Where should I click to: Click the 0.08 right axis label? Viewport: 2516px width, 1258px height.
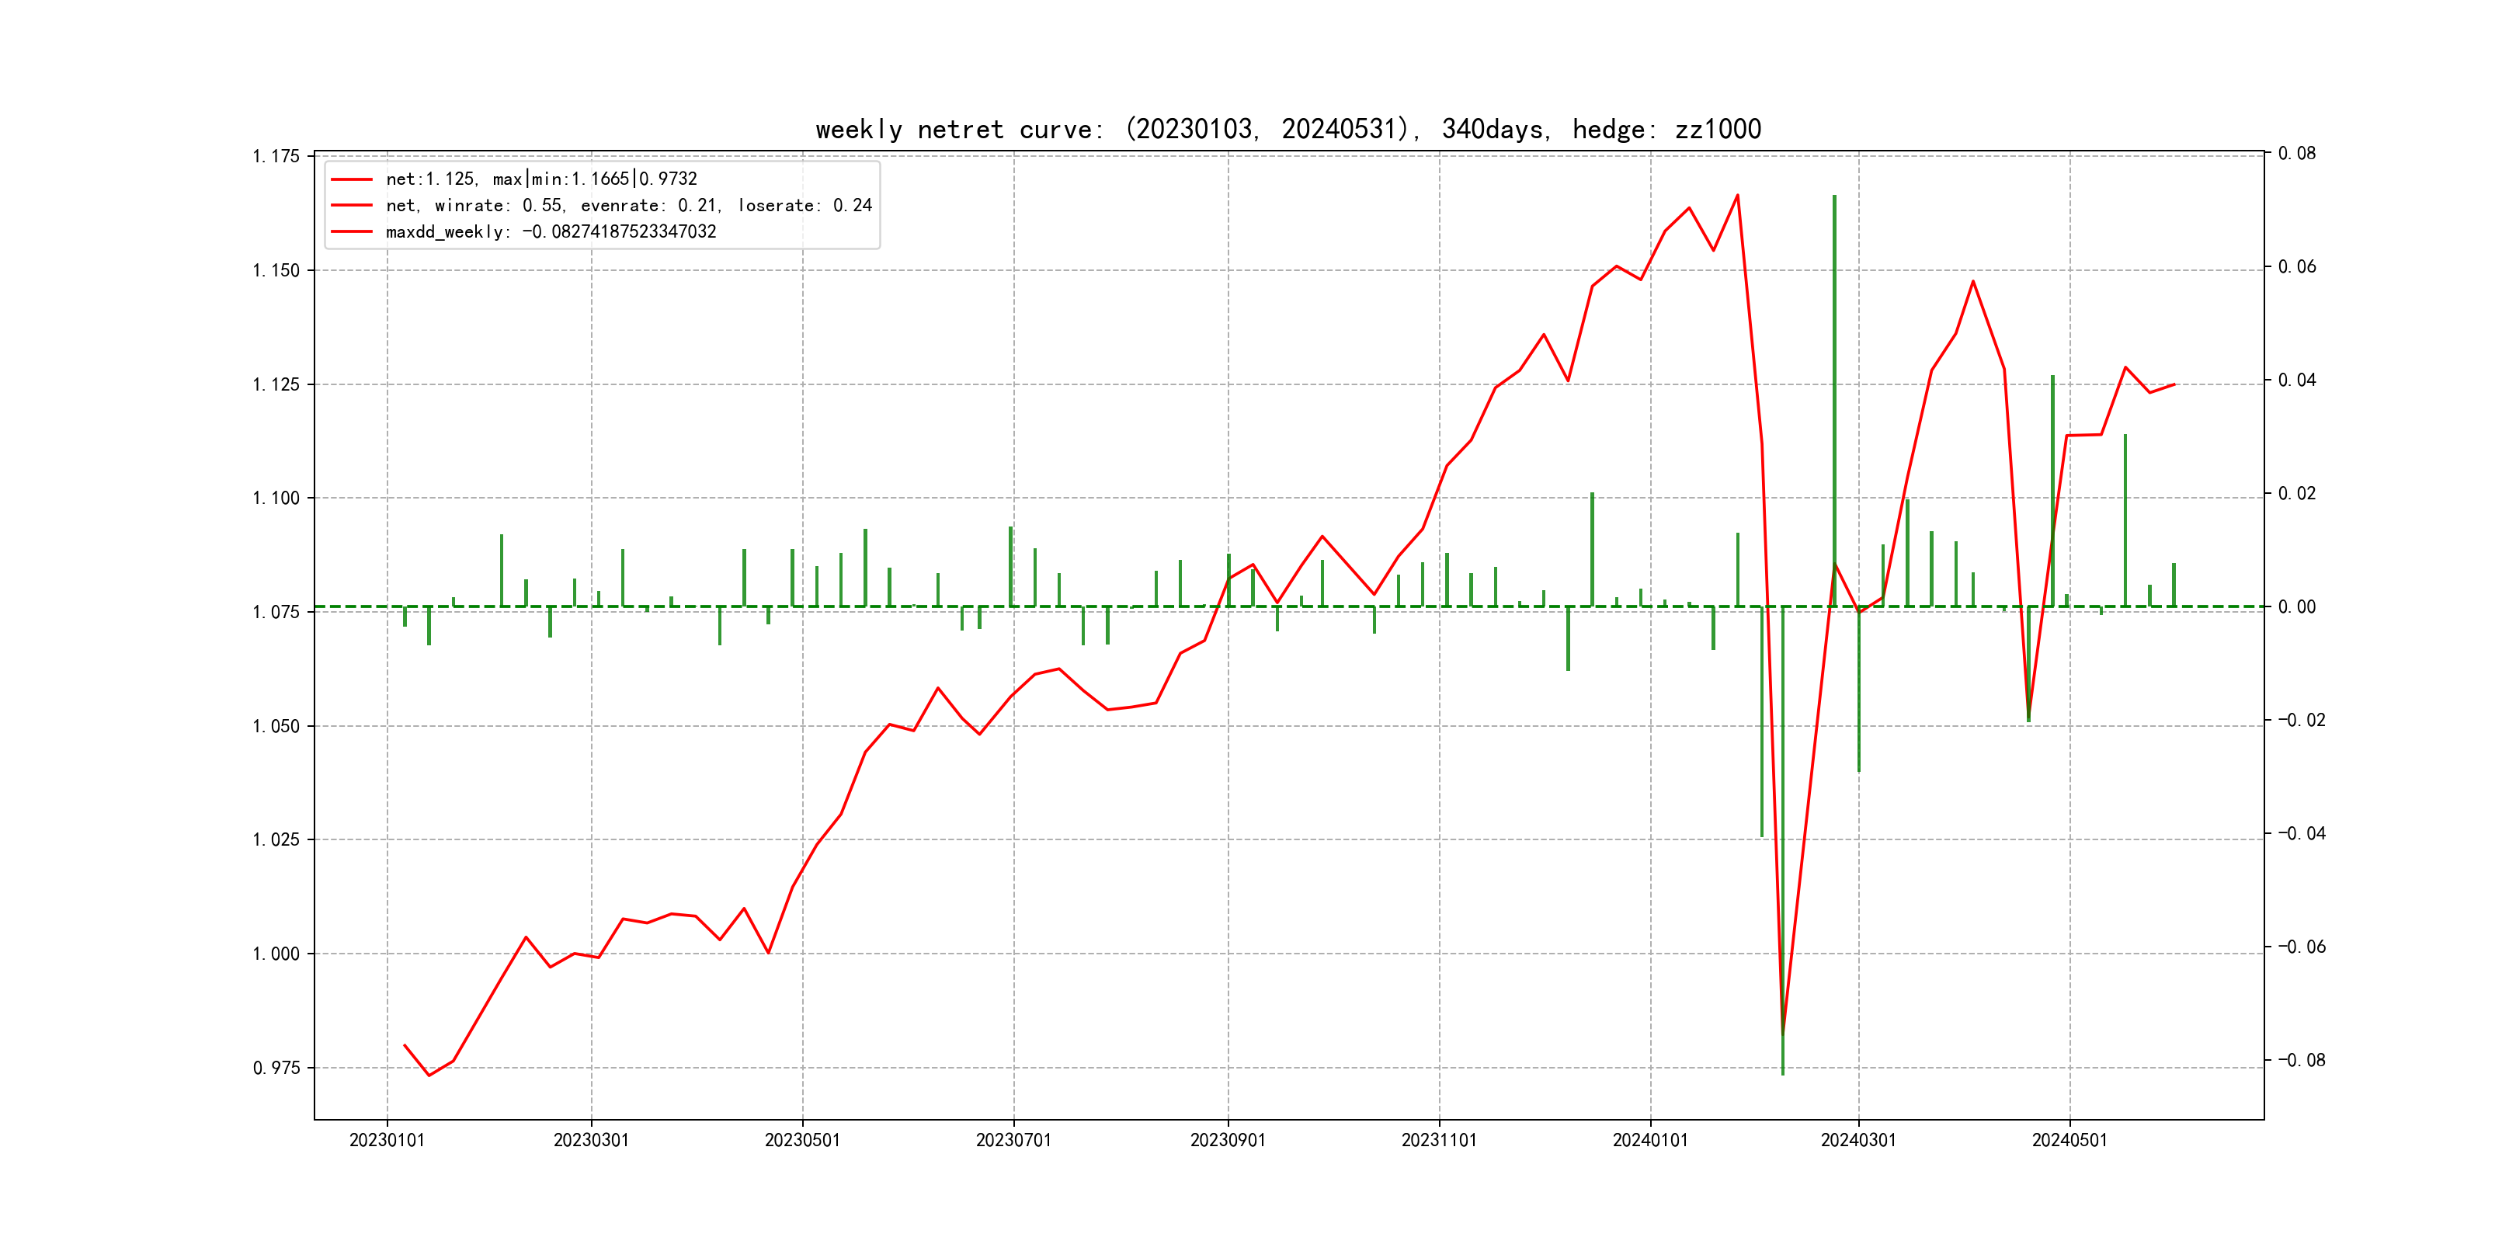point(2296,153)
